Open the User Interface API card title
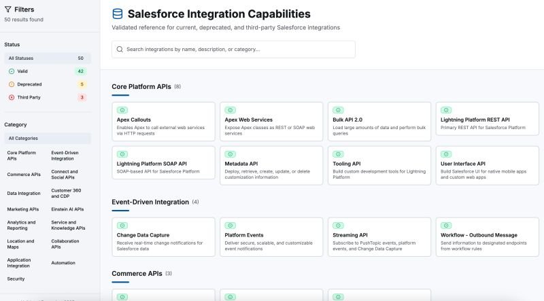 click(463, 164)
